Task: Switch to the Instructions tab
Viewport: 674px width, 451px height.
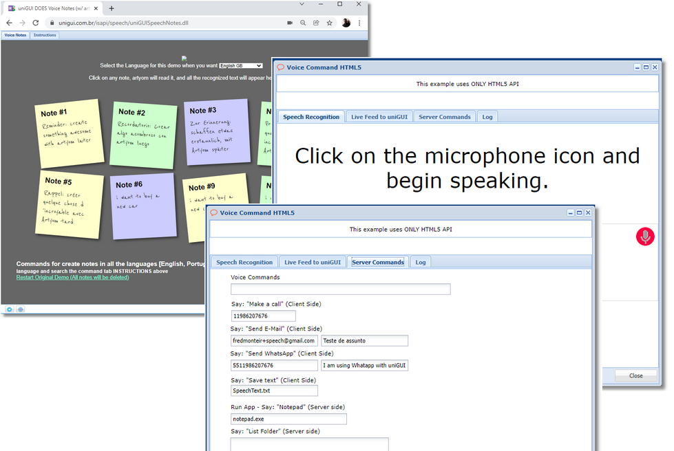Action: (x=45, y=34)
